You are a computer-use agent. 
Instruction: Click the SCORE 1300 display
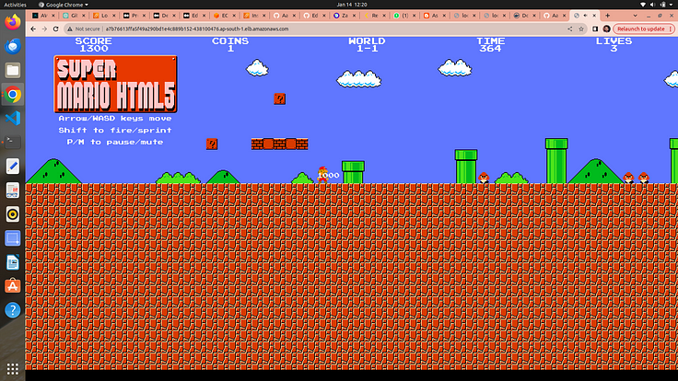pos(93,44)
